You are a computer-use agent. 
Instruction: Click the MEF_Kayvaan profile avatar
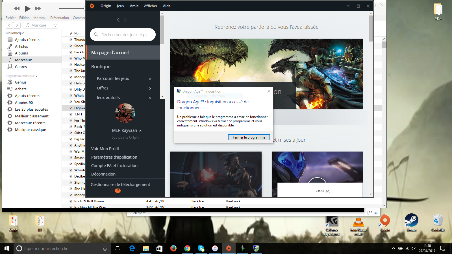tap(125, 113)
